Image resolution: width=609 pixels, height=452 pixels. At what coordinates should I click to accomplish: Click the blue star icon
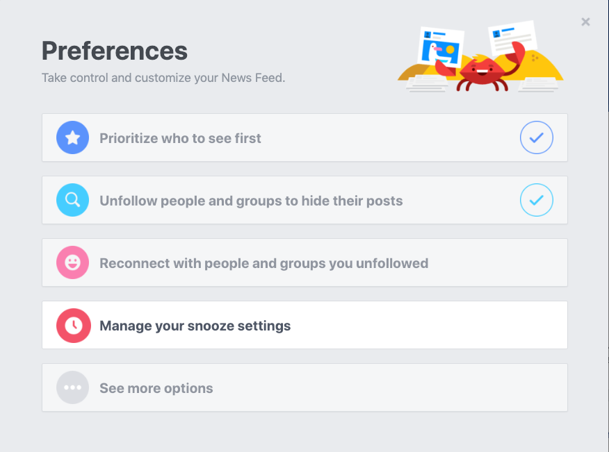pyautogui.click(x=72, y=137)
